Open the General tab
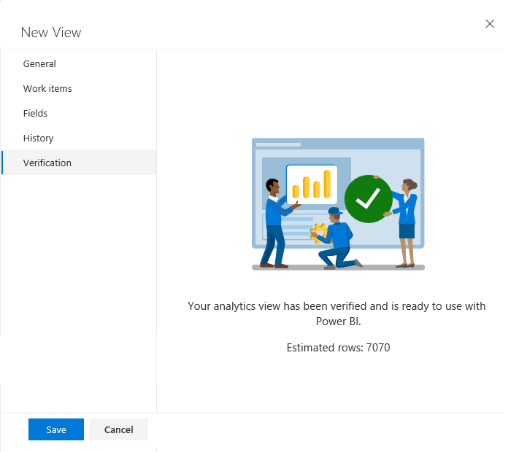Image resolution: width=508 pixels, height=452 pixels. [79, 63]
